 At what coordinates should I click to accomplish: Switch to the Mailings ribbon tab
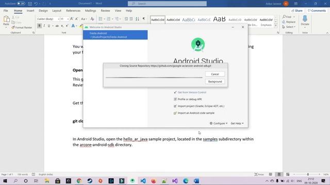click(91, 11)
